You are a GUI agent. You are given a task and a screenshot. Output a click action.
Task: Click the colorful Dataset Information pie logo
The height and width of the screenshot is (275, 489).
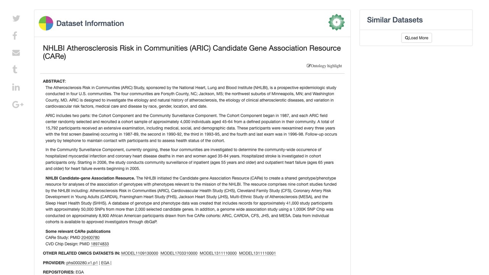[46, 23]
